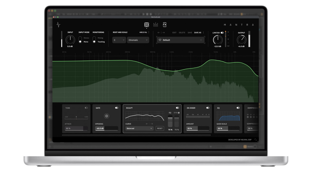
Task: Click the Mantra/Lead window title
Action: (155, 17)
